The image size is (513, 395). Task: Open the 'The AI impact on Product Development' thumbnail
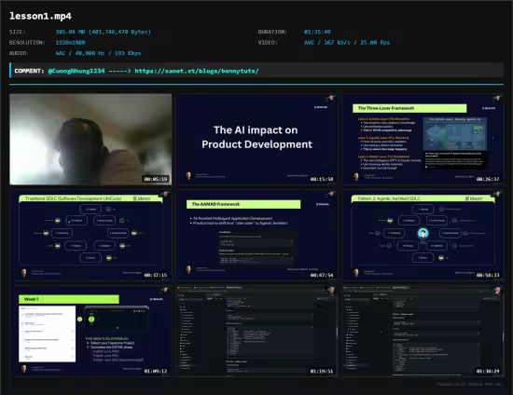[256, 140]
